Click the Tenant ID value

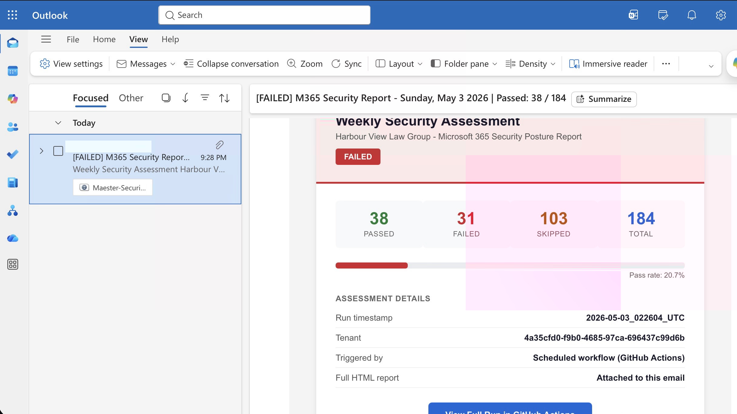coord(604,338)
